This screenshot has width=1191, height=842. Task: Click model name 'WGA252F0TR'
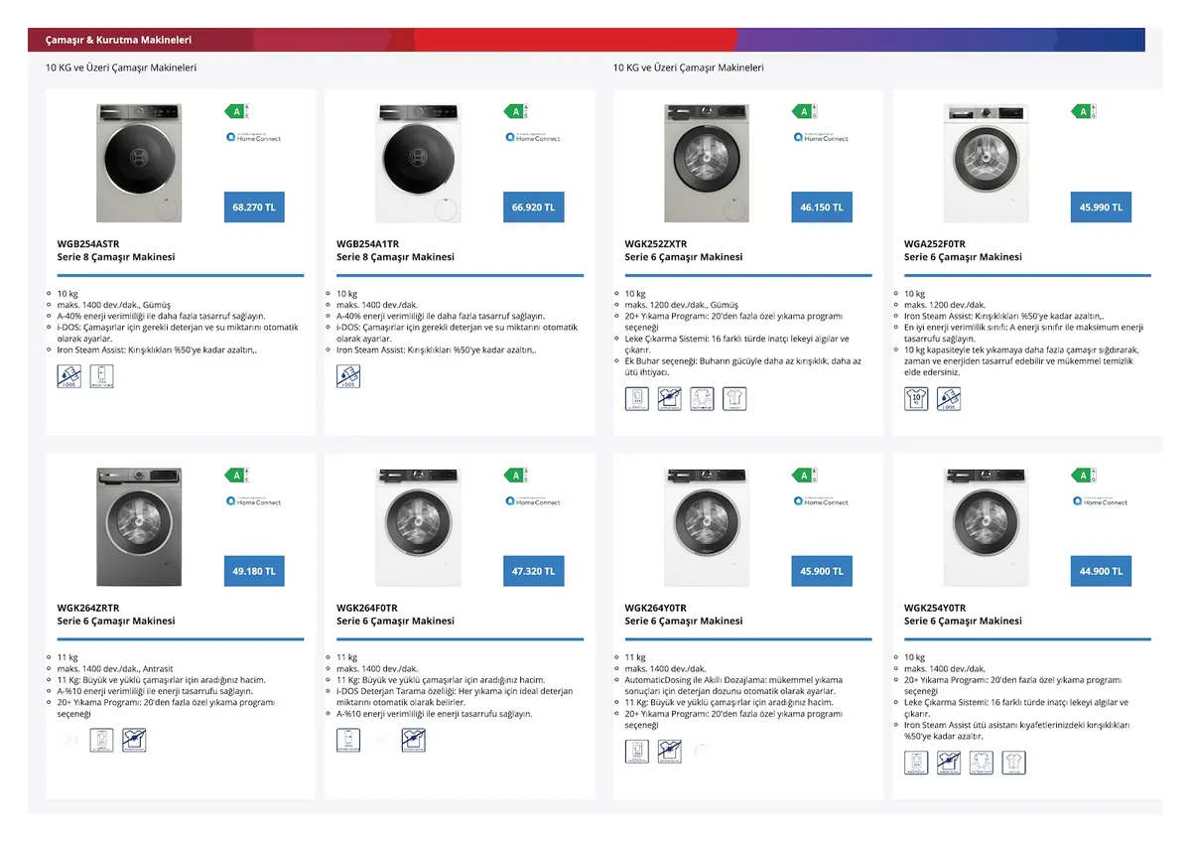point(935,243)
